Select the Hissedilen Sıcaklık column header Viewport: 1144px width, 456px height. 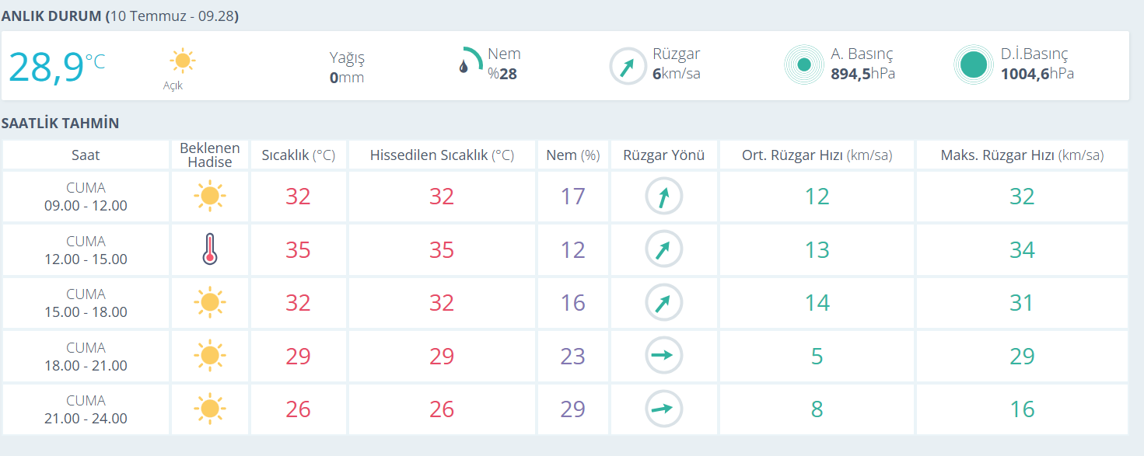(x=442, y=155)
